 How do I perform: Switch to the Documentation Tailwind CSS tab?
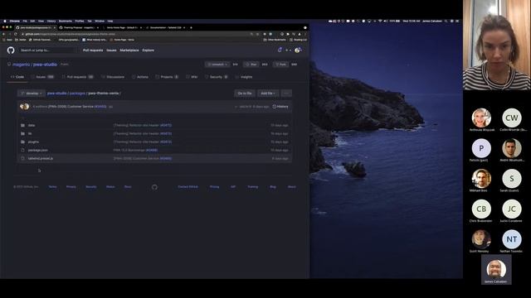pyautogui.click(x=166, y=27)
